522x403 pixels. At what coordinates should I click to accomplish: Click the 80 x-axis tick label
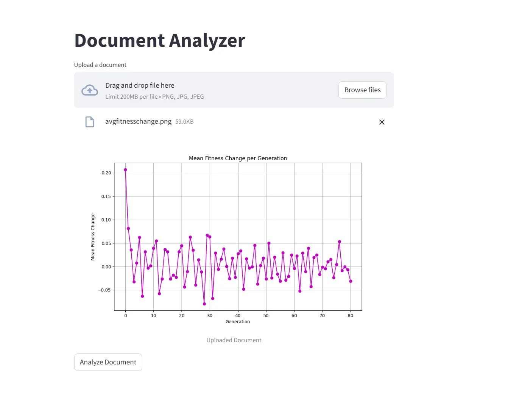point(351,316)
